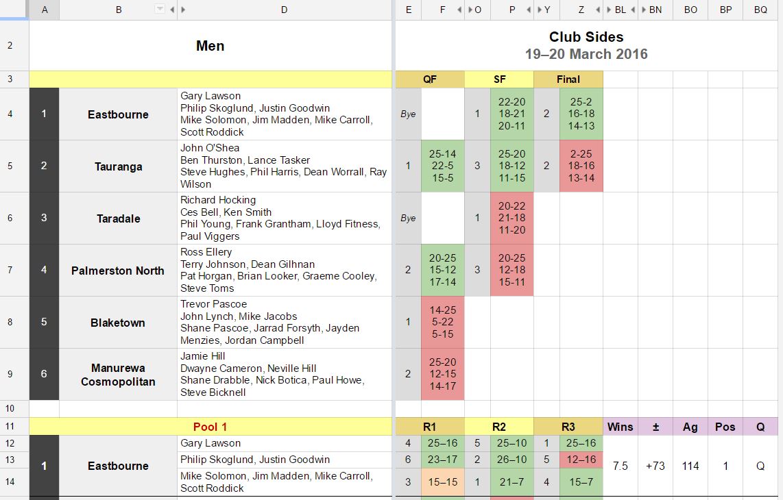This screenshot has height=500, width=783.
Task: Reveal hidden columns right of column Z
Action: 599,10
